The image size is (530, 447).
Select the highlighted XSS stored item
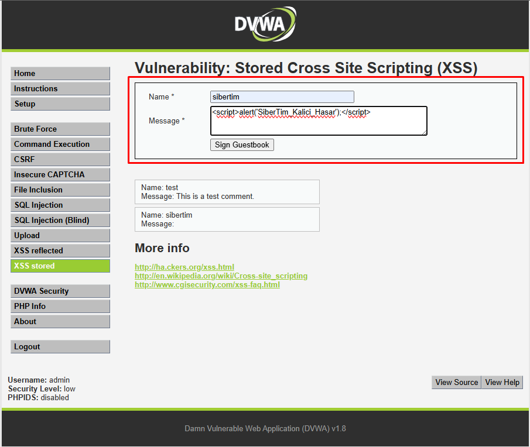(x=60, y=266)
